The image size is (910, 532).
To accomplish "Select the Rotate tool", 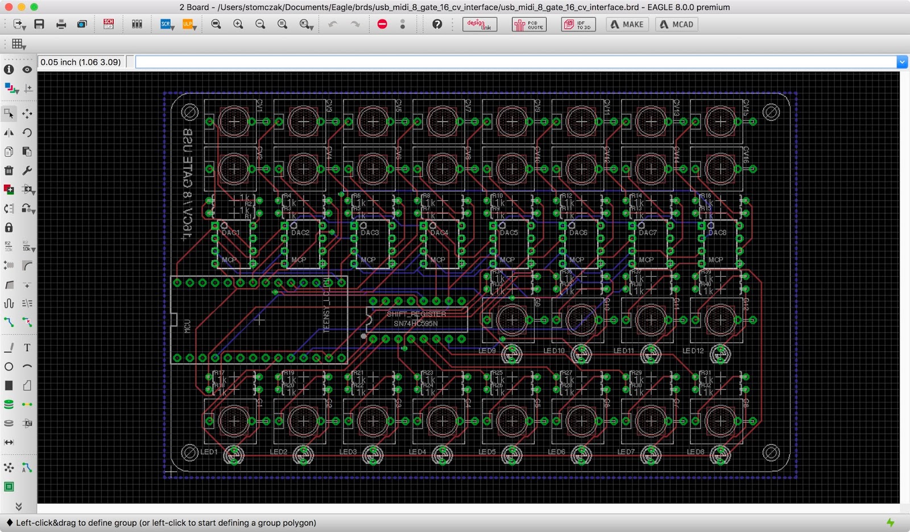I will click(x=27, y=132).
